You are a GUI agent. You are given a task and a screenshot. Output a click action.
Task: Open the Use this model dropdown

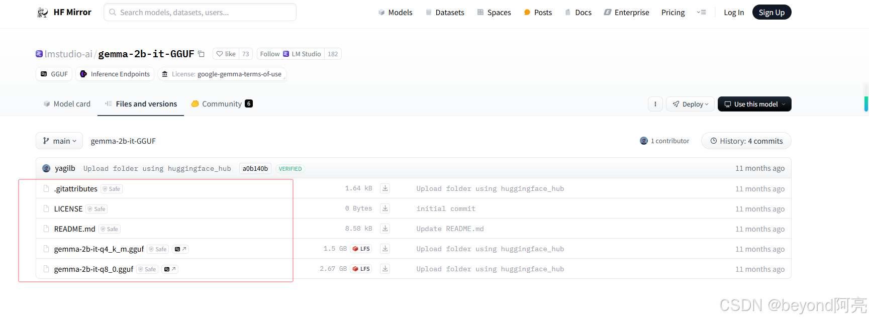754,104
